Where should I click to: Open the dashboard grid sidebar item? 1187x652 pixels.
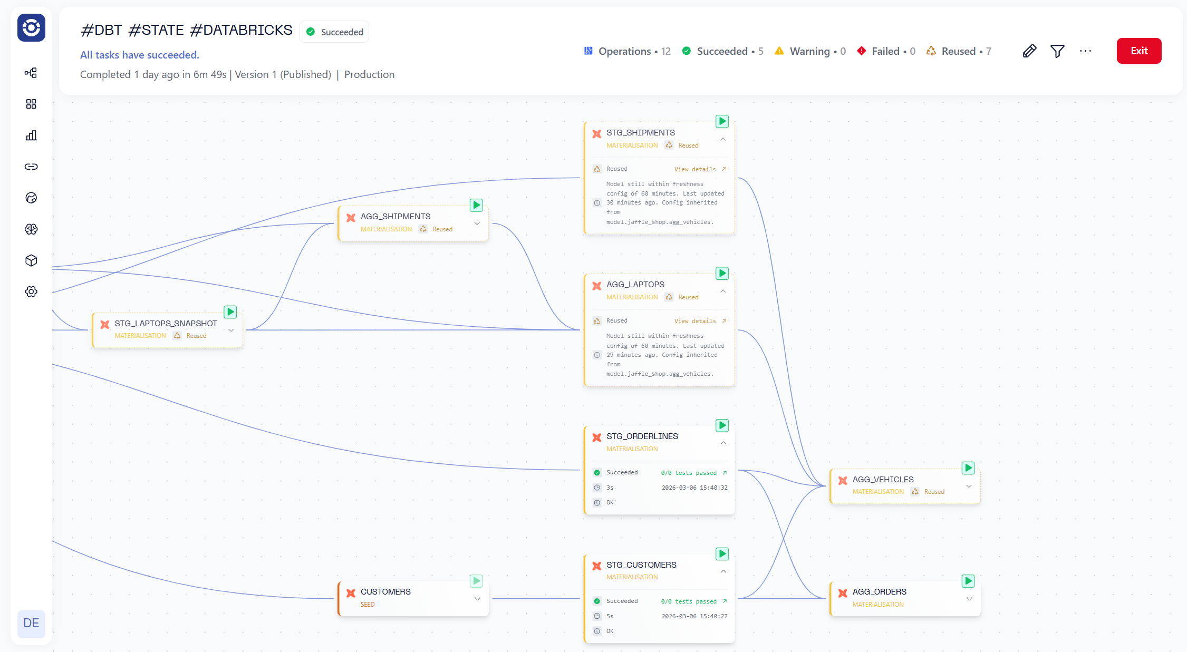(31, 104)
